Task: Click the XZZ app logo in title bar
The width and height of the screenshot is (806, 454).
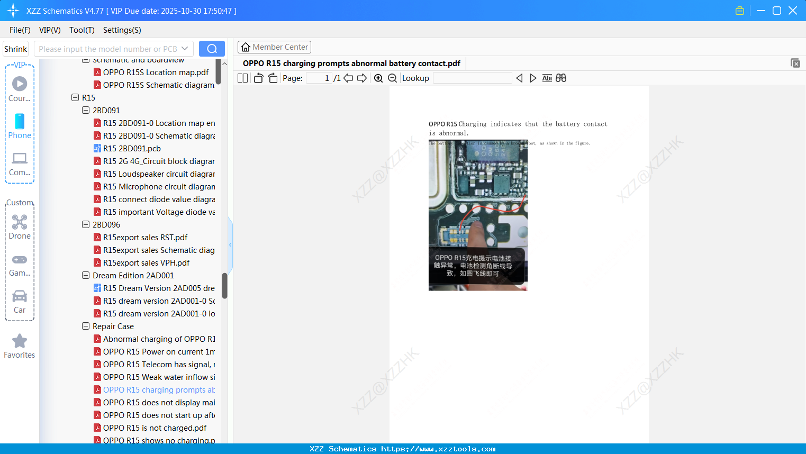Action: coord(13,11)
